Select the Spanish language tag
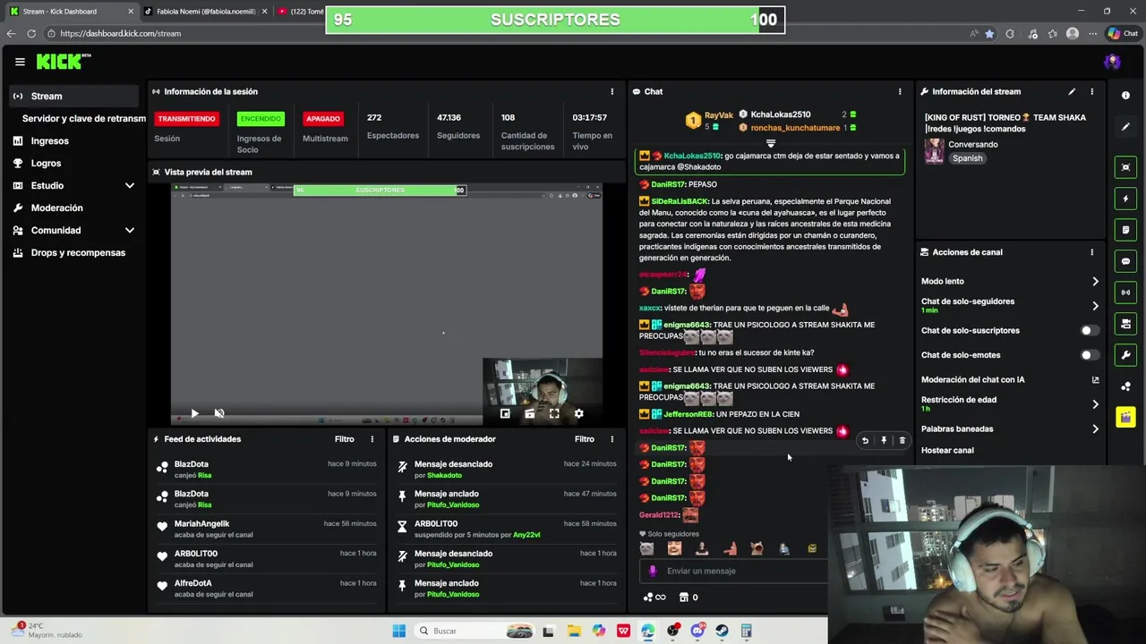 point(967,158)
